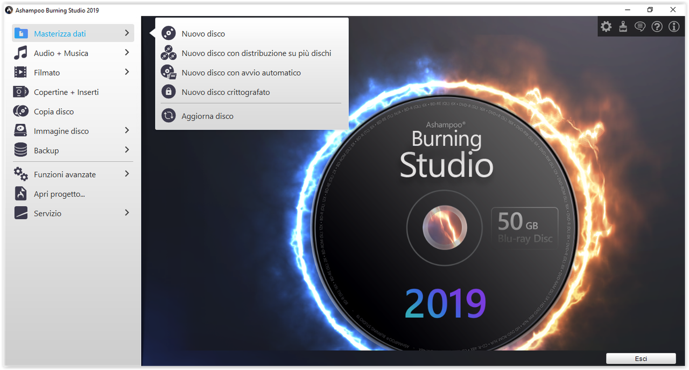Click the Immagine disco drive icon
Viewport: 689px width, 370px height.
click(x=20, y=131)
